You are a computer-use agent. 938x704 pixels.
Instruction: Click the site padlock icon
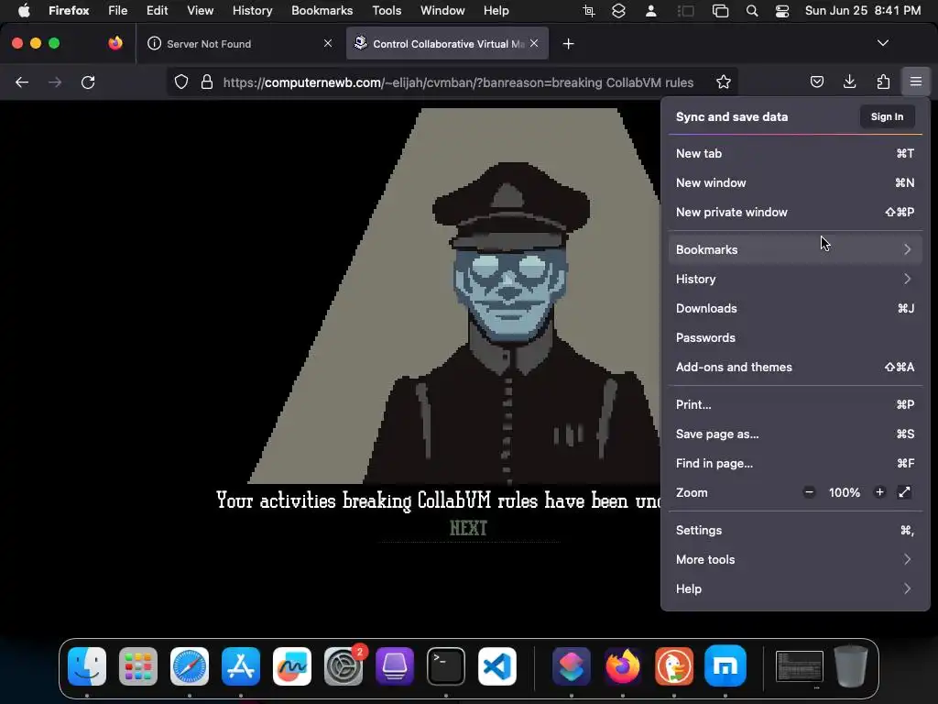(207, 82)
